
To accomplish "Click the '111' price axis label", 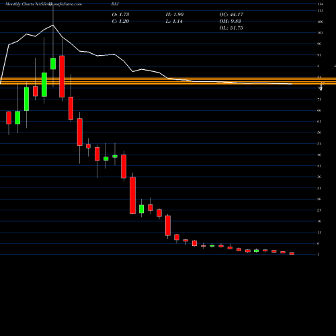I will click(320, 11).
